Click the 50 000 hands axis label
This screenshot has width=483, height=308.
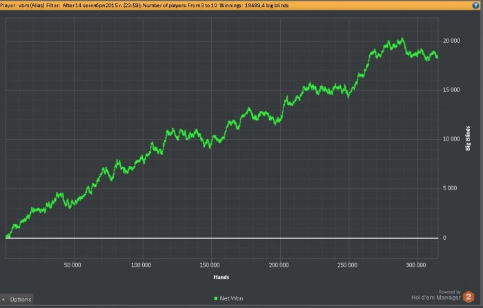(x=72, y=265)
